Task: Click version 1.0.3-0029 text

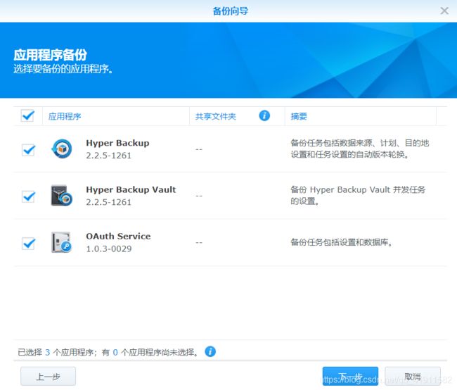Action: (109, 249)
